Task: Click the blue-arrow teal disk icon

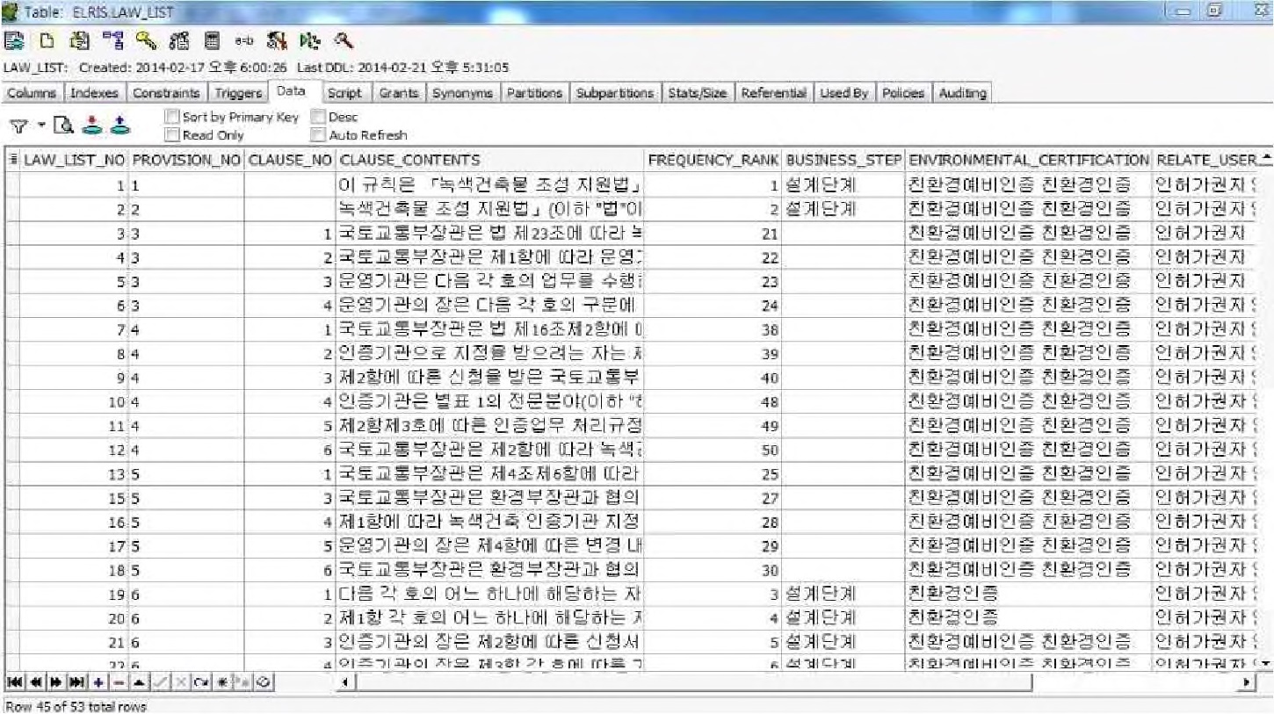Action: pyautogui.click(x=119, y=126)
